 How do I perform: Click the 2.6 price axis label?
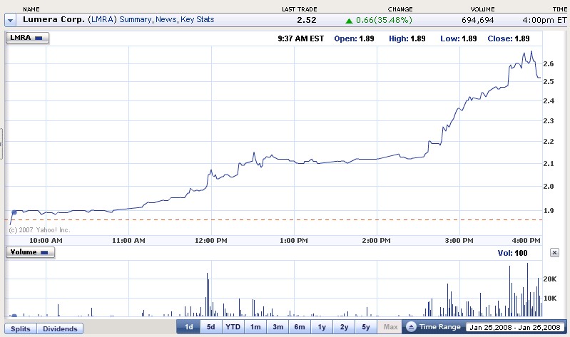[549, 63]
